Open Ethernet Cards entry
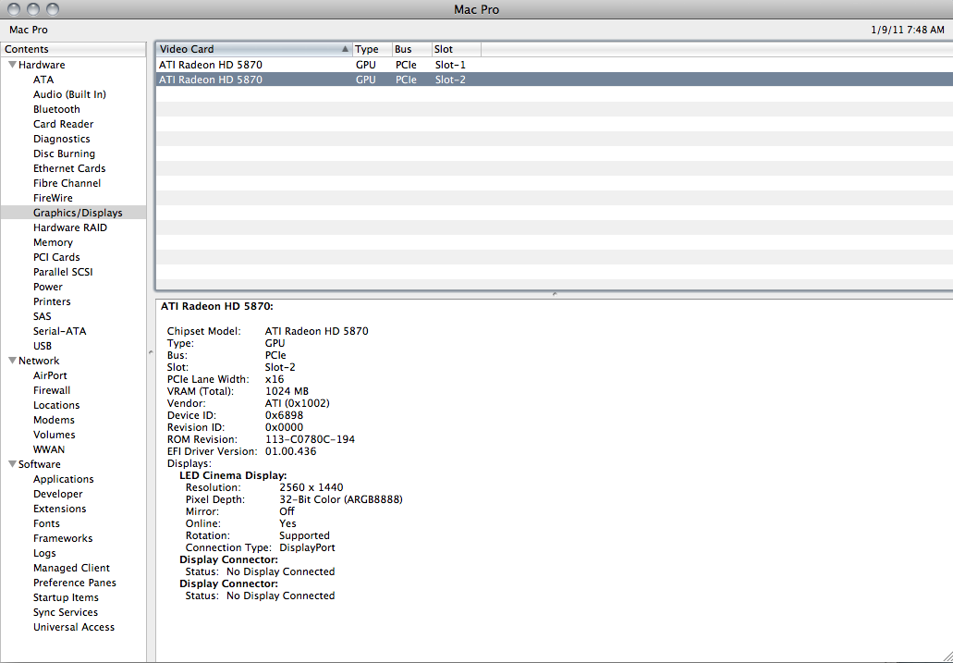Image resolution: width=953 pixels, height=663 pixels. point(69,168)
